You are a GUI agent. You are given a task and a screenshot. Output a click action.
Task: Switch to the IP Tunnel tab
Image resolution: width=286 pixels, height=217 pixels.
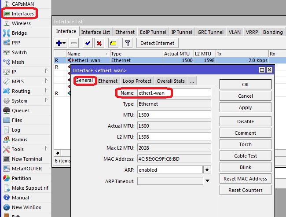click(182, 32)
